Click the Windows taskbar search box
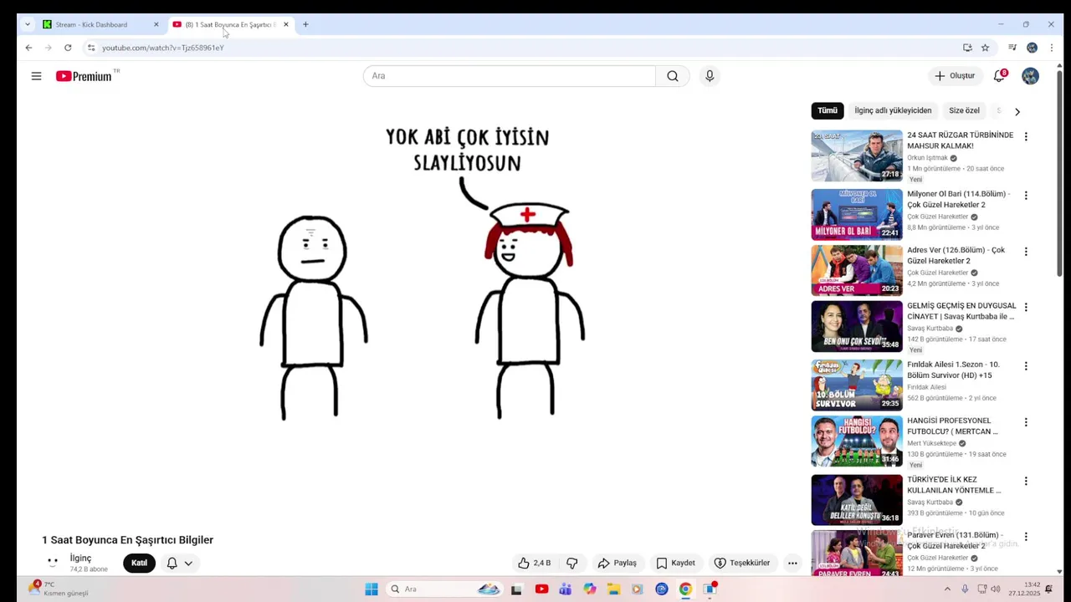The width and height of the screenshot is (1071, 602). [444, 589]
